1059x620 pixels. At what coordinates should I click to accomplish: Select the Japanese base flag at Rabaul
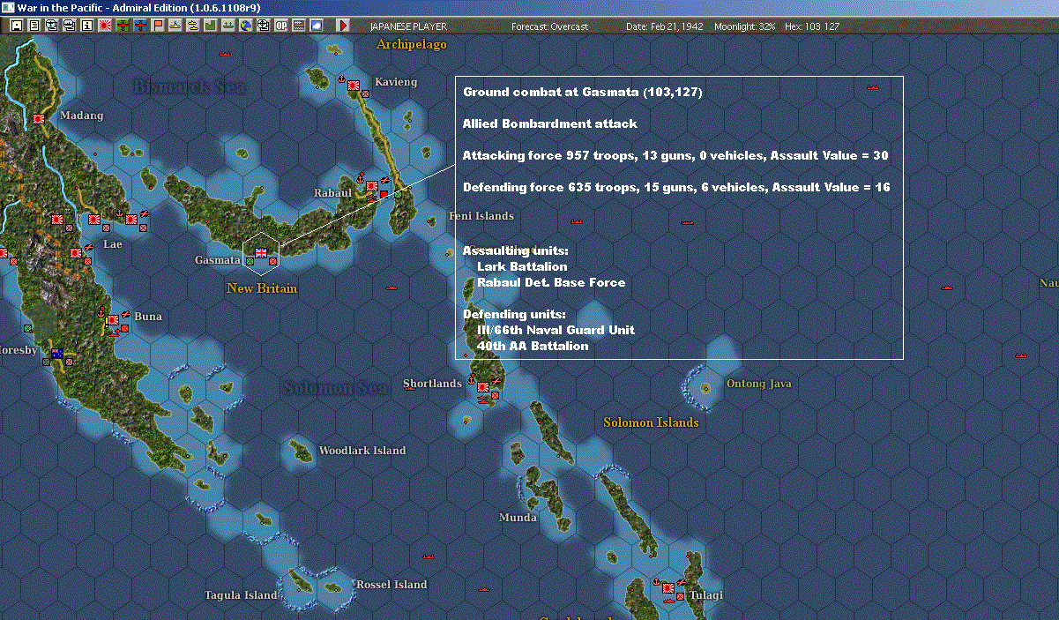[372, 186]
